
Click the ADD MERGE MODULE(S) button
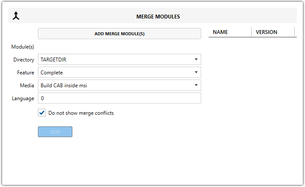pyautogui.click(x=119, y=34)
